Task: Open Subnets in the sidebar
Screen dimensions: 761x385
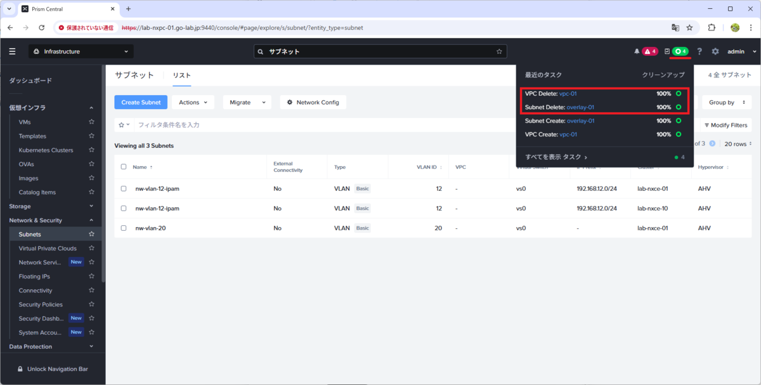Action: coord(30,234)
